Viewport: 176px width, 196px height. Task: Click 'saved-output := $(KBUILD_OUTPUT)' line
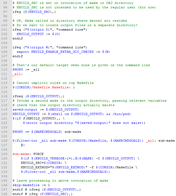click(46, 109)
